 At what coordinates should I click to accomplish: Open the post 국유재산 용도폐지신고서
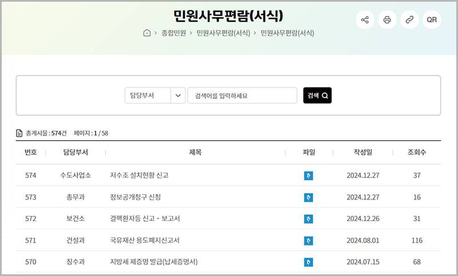coord(144,241)
